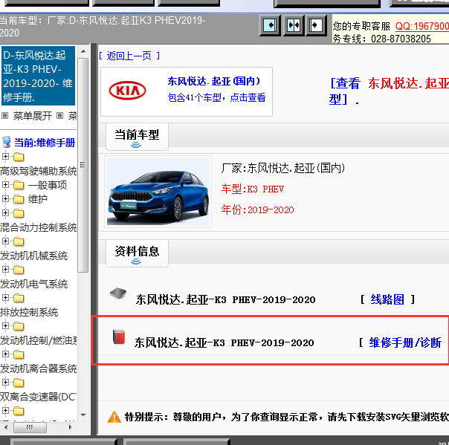Open 东风悦达.起亚(国内) brand link
Screen dimensions: 449x445
pos(214,81)
